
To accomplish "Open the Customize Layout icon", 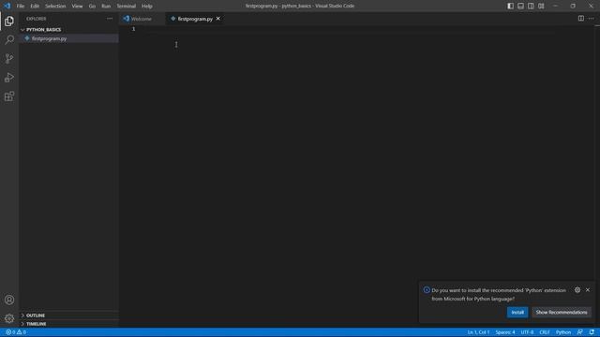I will pyautogui.click(x=541, y=6).
